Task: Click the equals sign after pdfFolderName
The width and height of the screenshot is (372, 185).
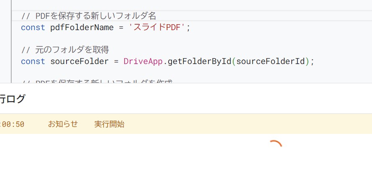Action: click(x=121, y=28)
